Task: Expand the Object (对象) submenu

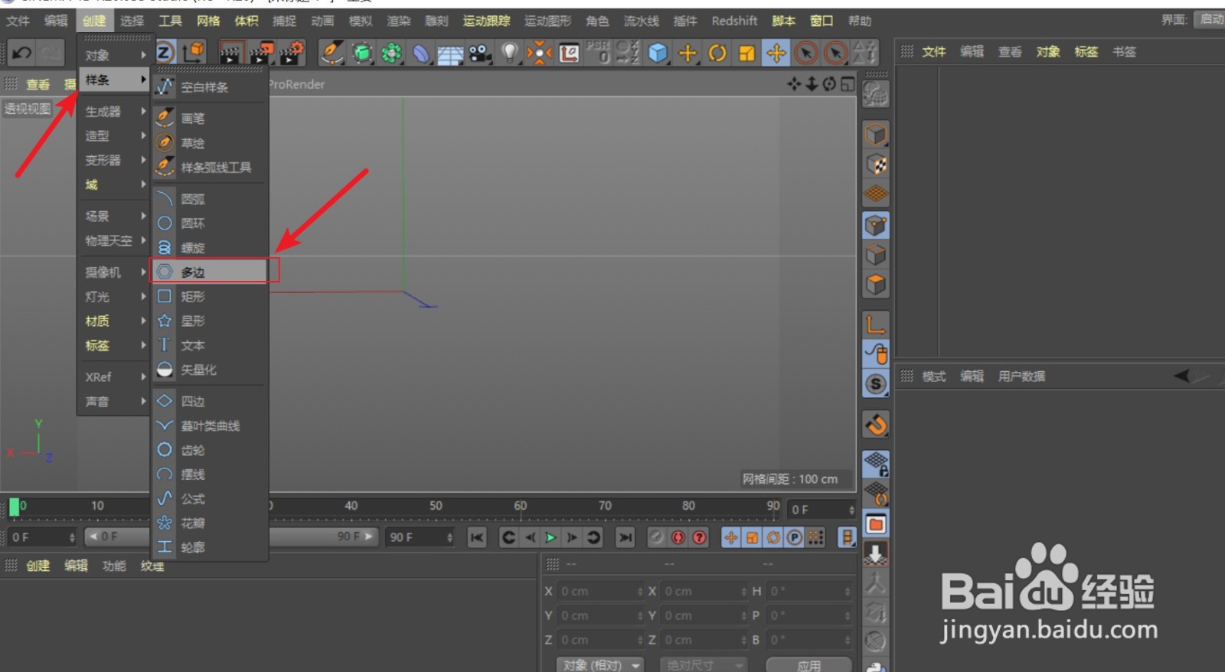Action: (114, 55)
